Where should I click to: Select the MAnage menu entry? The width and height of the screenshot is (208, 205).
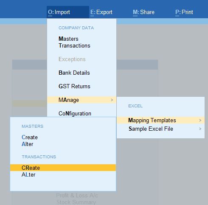pyautogui.click(x=82, y=100)
